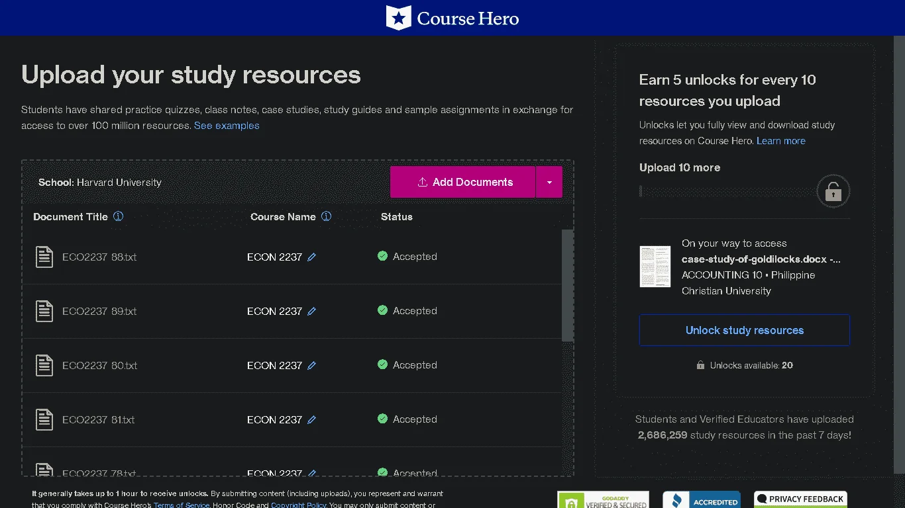Click the School: Harvard University label

(100, 183)
